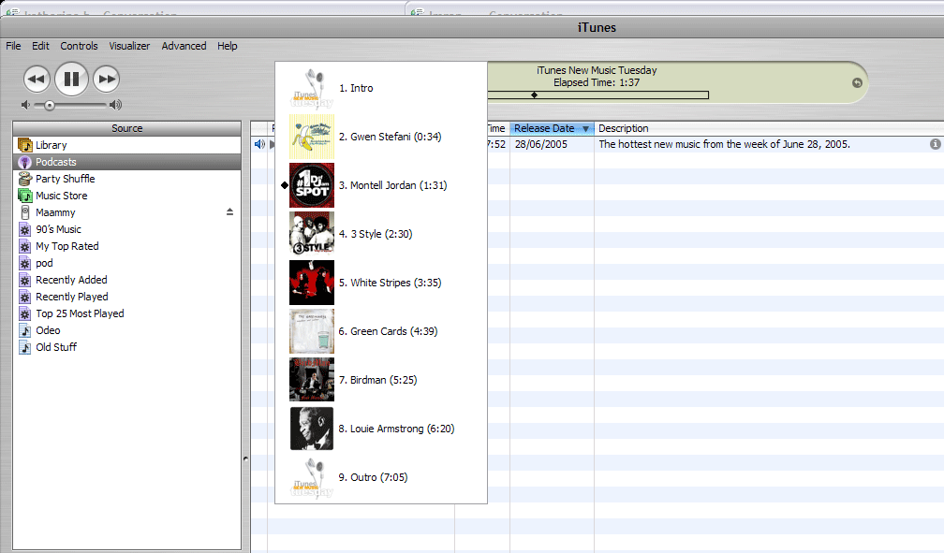Open the File menu
Viewport: 944px width, 553px height.
tap(13, 46)
